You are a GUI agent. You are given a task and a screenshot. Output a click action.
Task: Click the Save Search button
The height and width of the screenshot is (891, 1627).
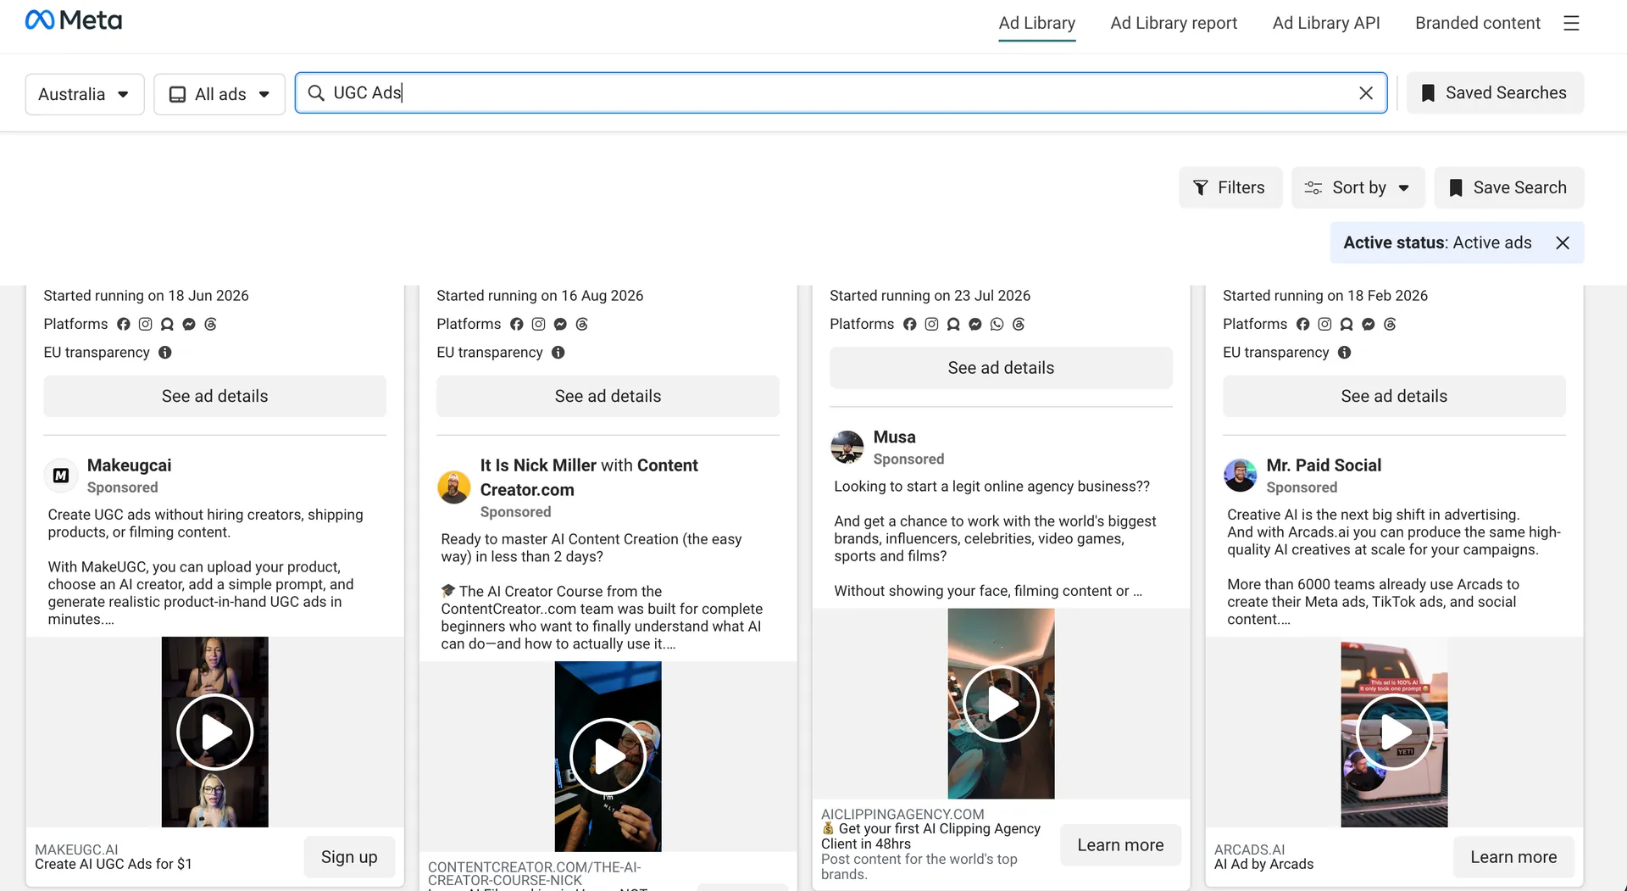[x=1509, y=188]
